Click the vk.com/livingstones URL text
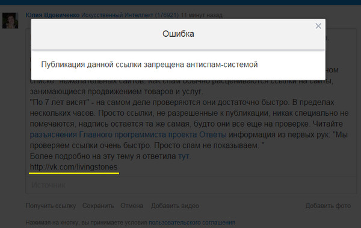 click(x=73, y=167)
